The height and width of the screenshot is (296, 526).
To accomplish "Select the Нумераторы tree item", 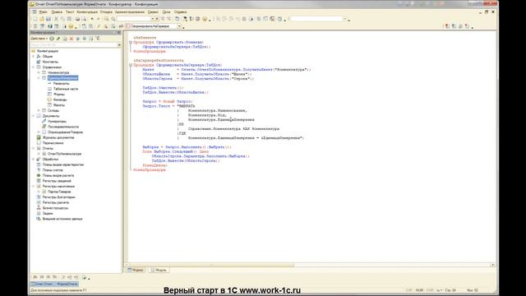I will pyautogui.click(x=57, y=122).
